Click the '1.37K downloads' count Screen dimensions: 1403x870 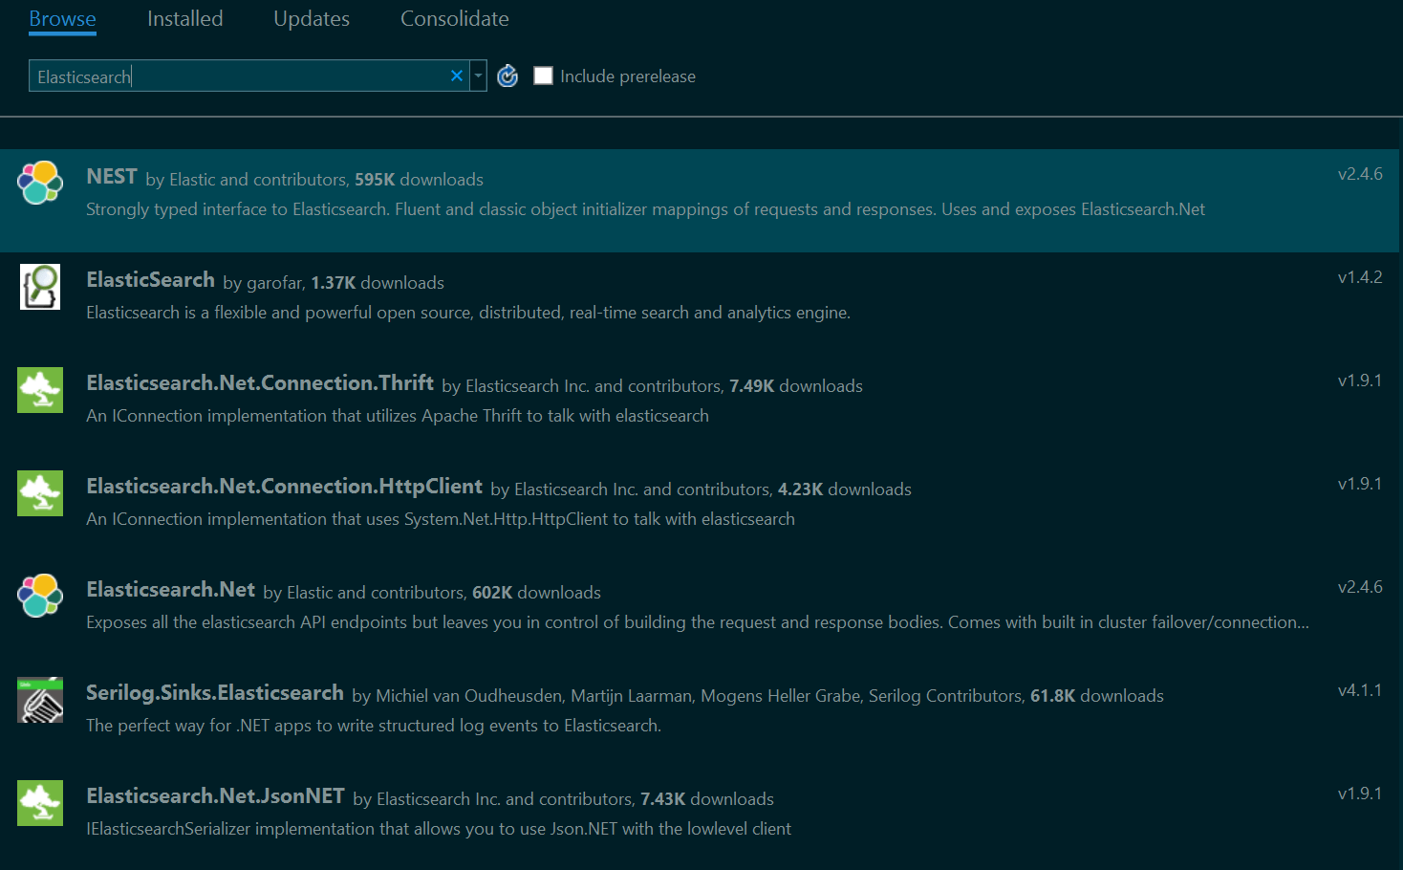tap(378, 283)
